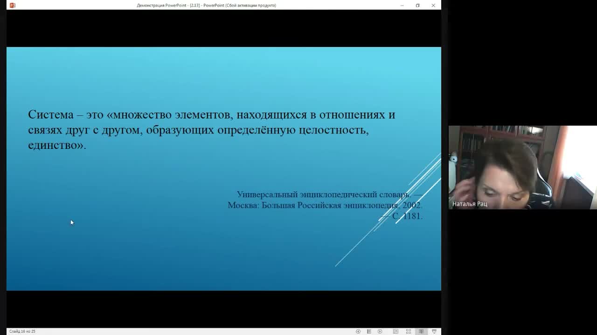Viewport: 597px width, 335px height.
Task: Advance with the next slide arrow
Action: tap(380, 331)
